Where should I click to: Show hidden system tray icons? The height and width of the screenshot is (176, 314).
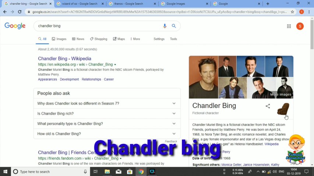pos(258,172)
